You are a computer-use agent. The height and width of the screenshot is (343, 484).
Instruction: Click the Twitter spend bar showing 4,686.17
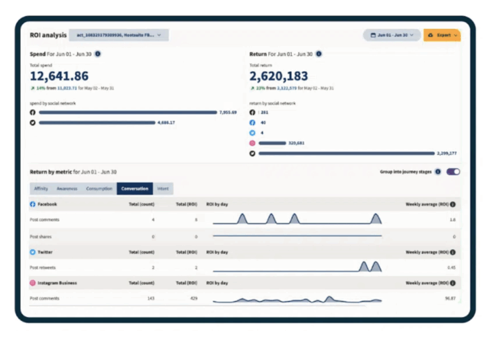[x=97, y=122]
